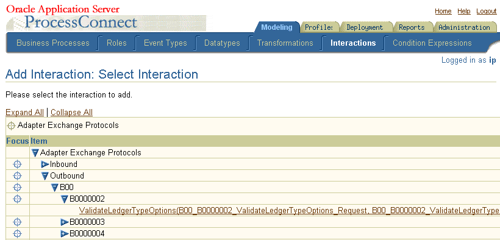Click the Focus column header
This screenshot has height=240, width=500.
point(18,141)
